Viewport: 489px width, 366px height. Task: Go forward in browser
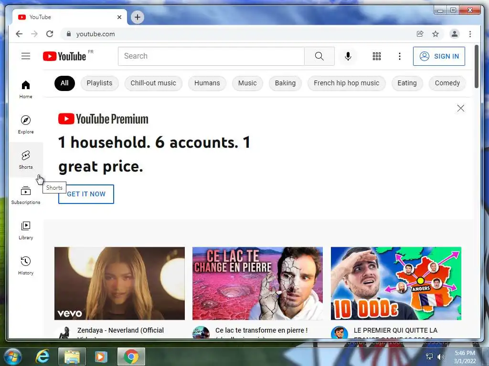[x=34, y=34]
